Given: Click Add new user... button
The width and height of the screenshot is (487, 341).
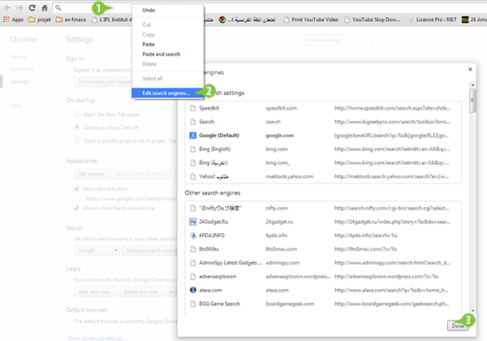Looking at the screenshot, I should coord(96,292).
